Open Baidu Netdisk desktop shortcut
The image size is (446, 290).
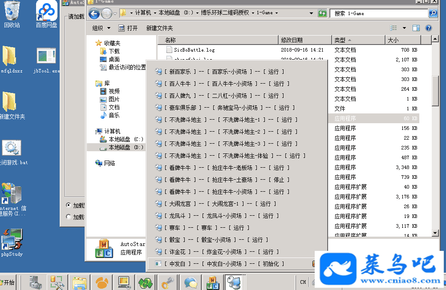click(x=46, y=13)
